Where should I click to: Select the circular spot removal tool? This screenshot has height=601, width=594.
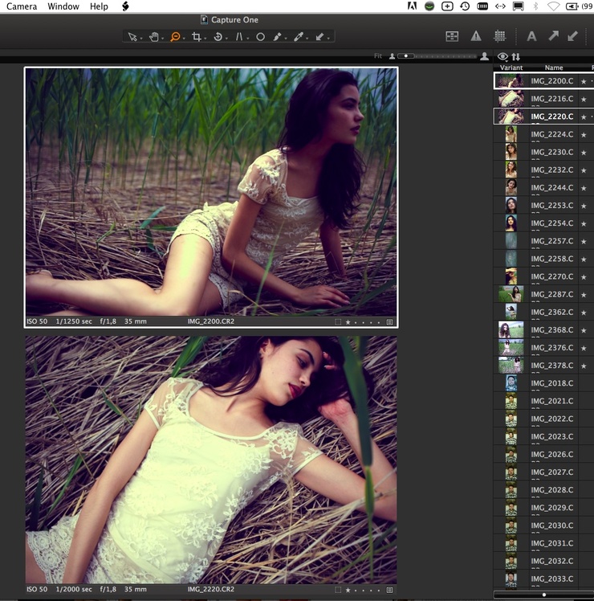(x=260, y=37)
